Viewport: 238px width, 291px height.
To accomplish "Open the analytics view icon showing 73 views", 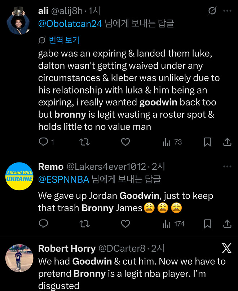I will (166, 142).
